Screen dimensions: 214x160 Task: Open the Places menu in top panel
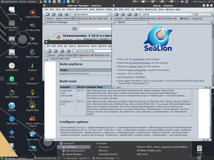(22, 2)
